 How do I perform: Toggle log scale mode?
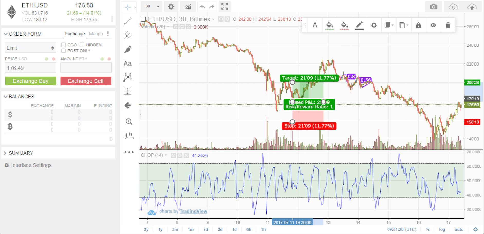(442, 229)
